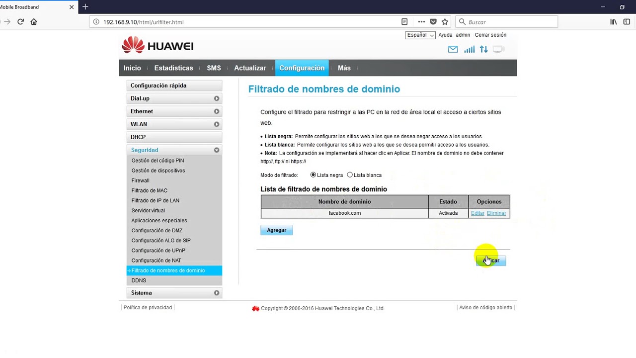Toggle reader view icon in address bar

point(404,22)
